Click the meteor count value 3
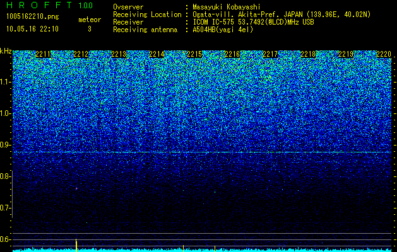Viewport: 397px width, 252px height. pyautogui.click(x=90, y=29)
